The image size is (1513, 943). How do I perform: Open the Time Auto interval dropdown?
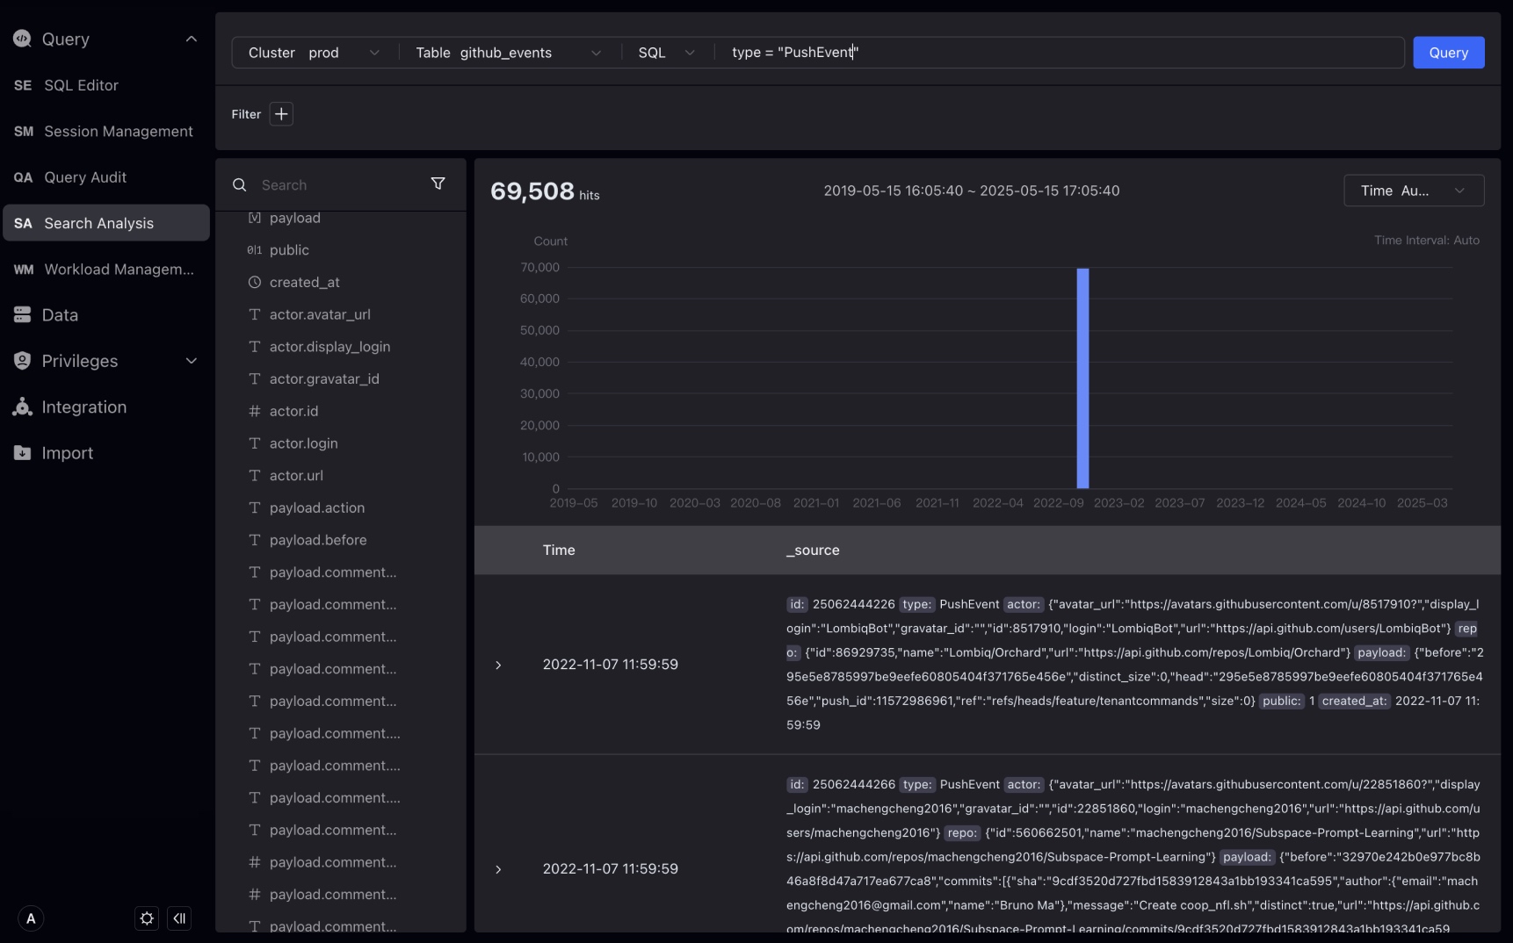[1413, 191]
